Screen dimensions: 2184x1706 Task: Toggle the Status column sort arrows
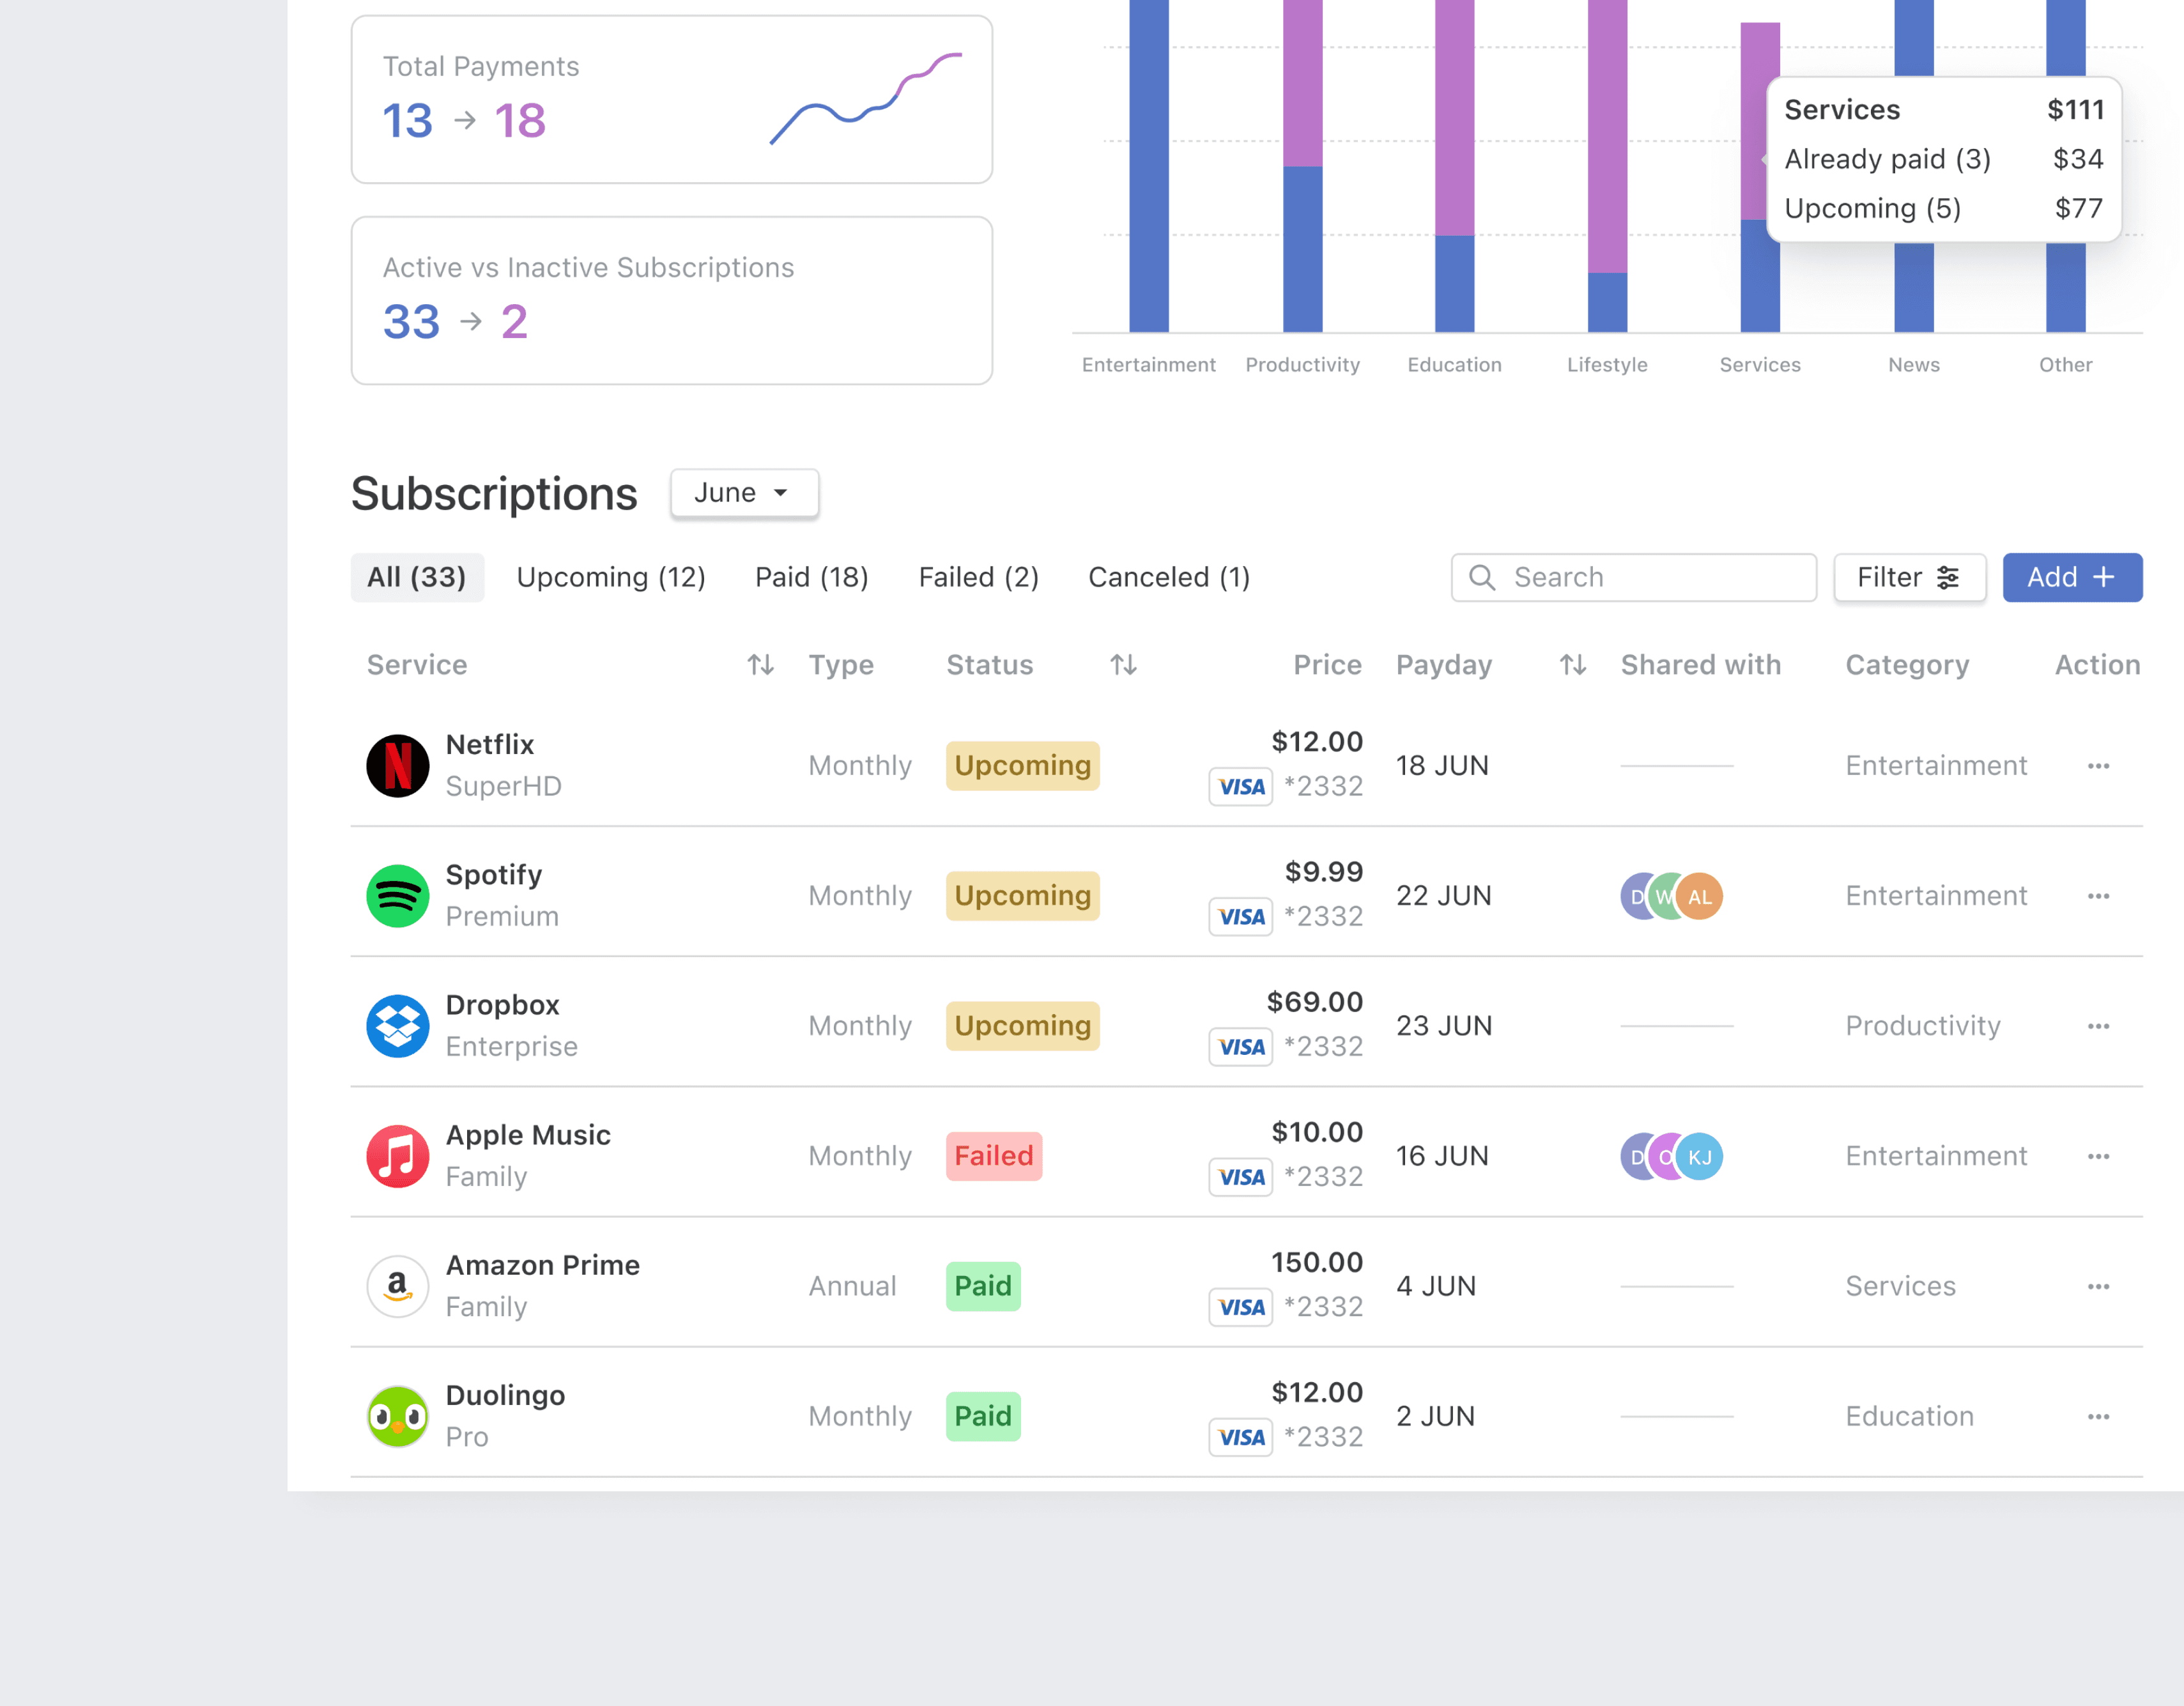click(x=1123, y=665)
